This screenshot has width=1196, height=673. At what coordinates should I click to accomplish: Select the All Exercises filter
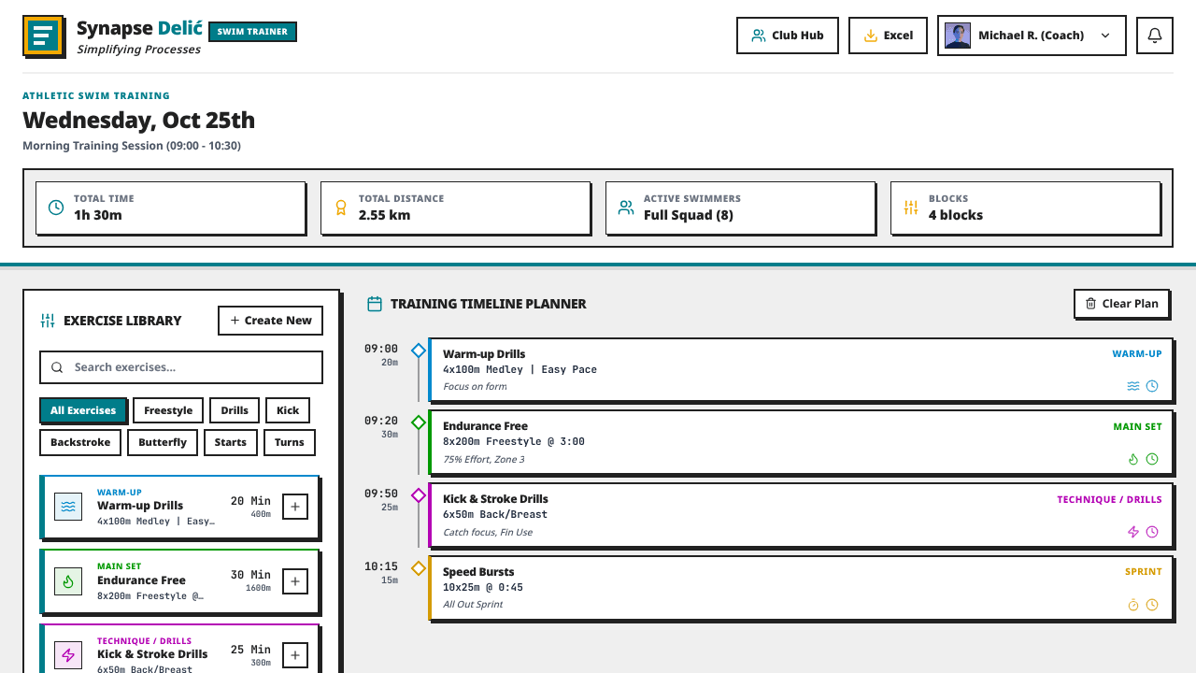(83, 410)
